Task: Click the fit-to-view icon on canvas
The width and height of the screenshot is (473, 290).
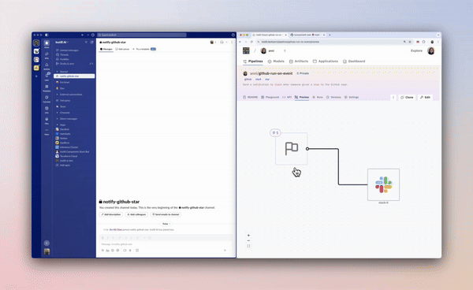Action: click(248, 246)
